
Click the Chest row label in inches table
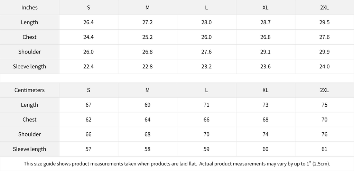pyautogui.click(x=29, y=37)
